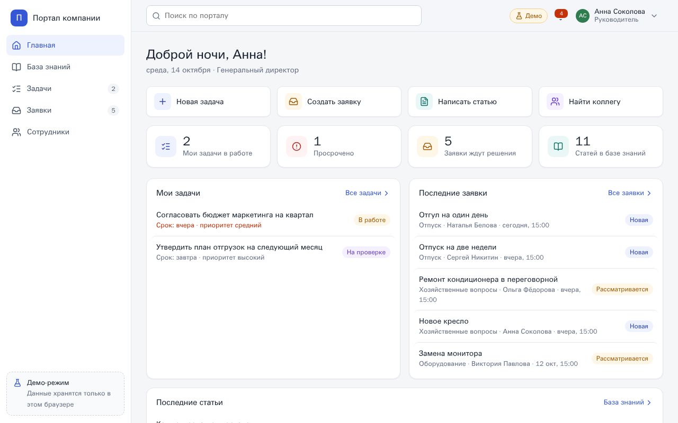Open the "База знаний" link in Последние статьи
678x423 pixels.
click(628, 402)
